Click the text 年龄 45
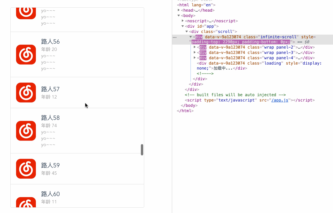Viewport: 333px width, 213px height. tap(49, 173)
